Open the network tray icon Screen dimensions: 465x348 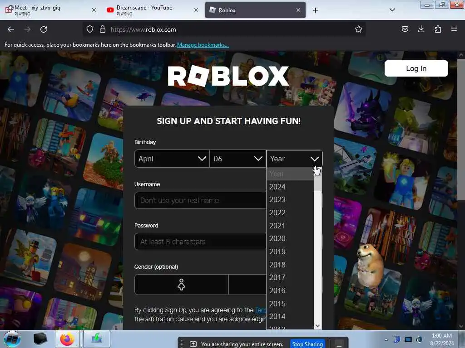[x=408, y=339]
